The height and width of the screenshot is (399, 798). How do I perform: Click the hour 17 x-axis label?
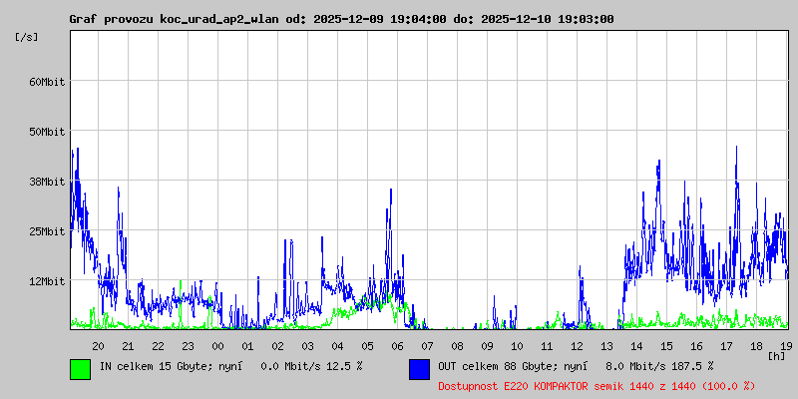[727, 346]
